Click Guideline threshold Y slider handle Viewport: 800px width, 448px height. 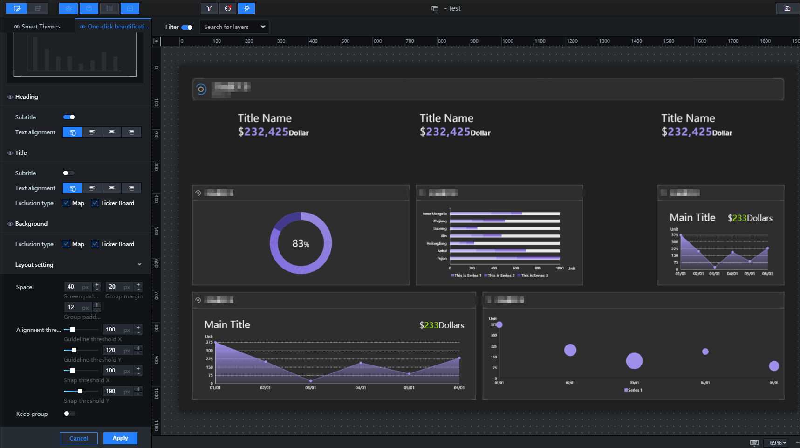coord(74,350)
